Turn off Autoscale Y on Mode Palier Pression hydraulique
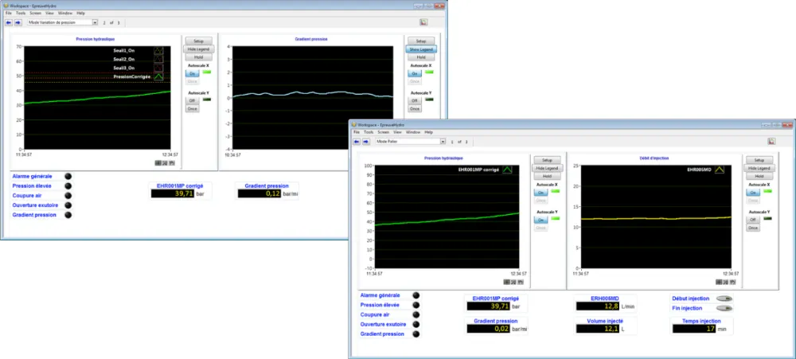 (540, 220)
